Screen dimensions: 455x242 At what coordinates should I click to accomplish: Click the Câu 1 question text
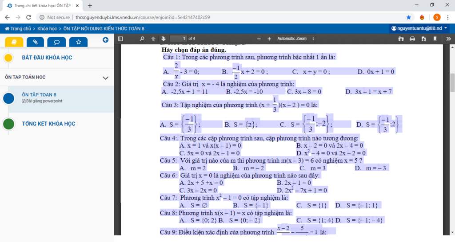pos(249,57)
